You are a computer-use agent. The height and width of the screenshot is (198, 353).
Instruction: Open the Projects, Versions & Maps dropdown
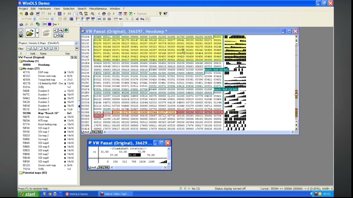pos(76,43)
